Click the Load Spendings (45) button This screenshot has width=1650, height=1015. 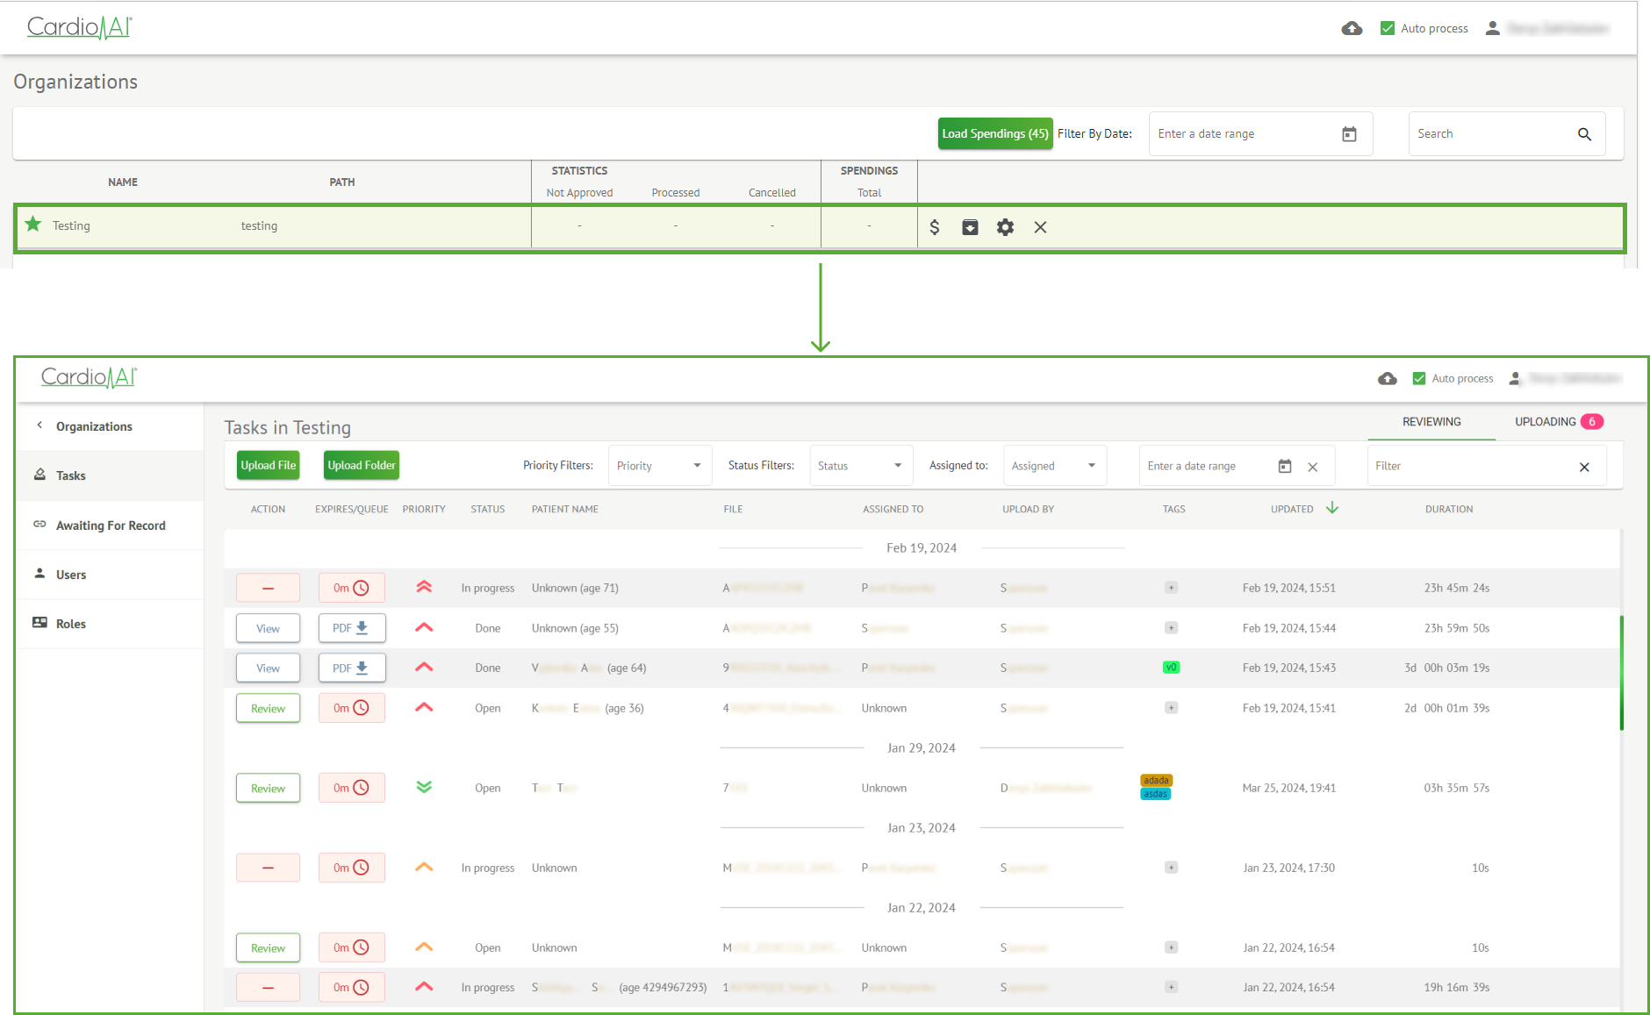pos(994,134)
